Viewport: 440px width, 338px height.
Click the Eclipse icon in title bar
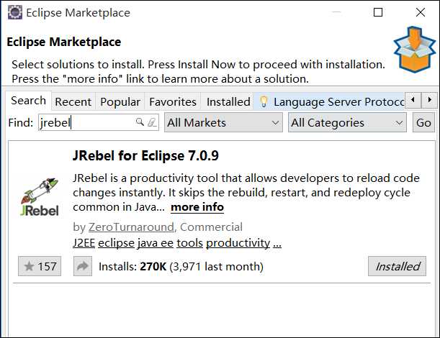15,13
